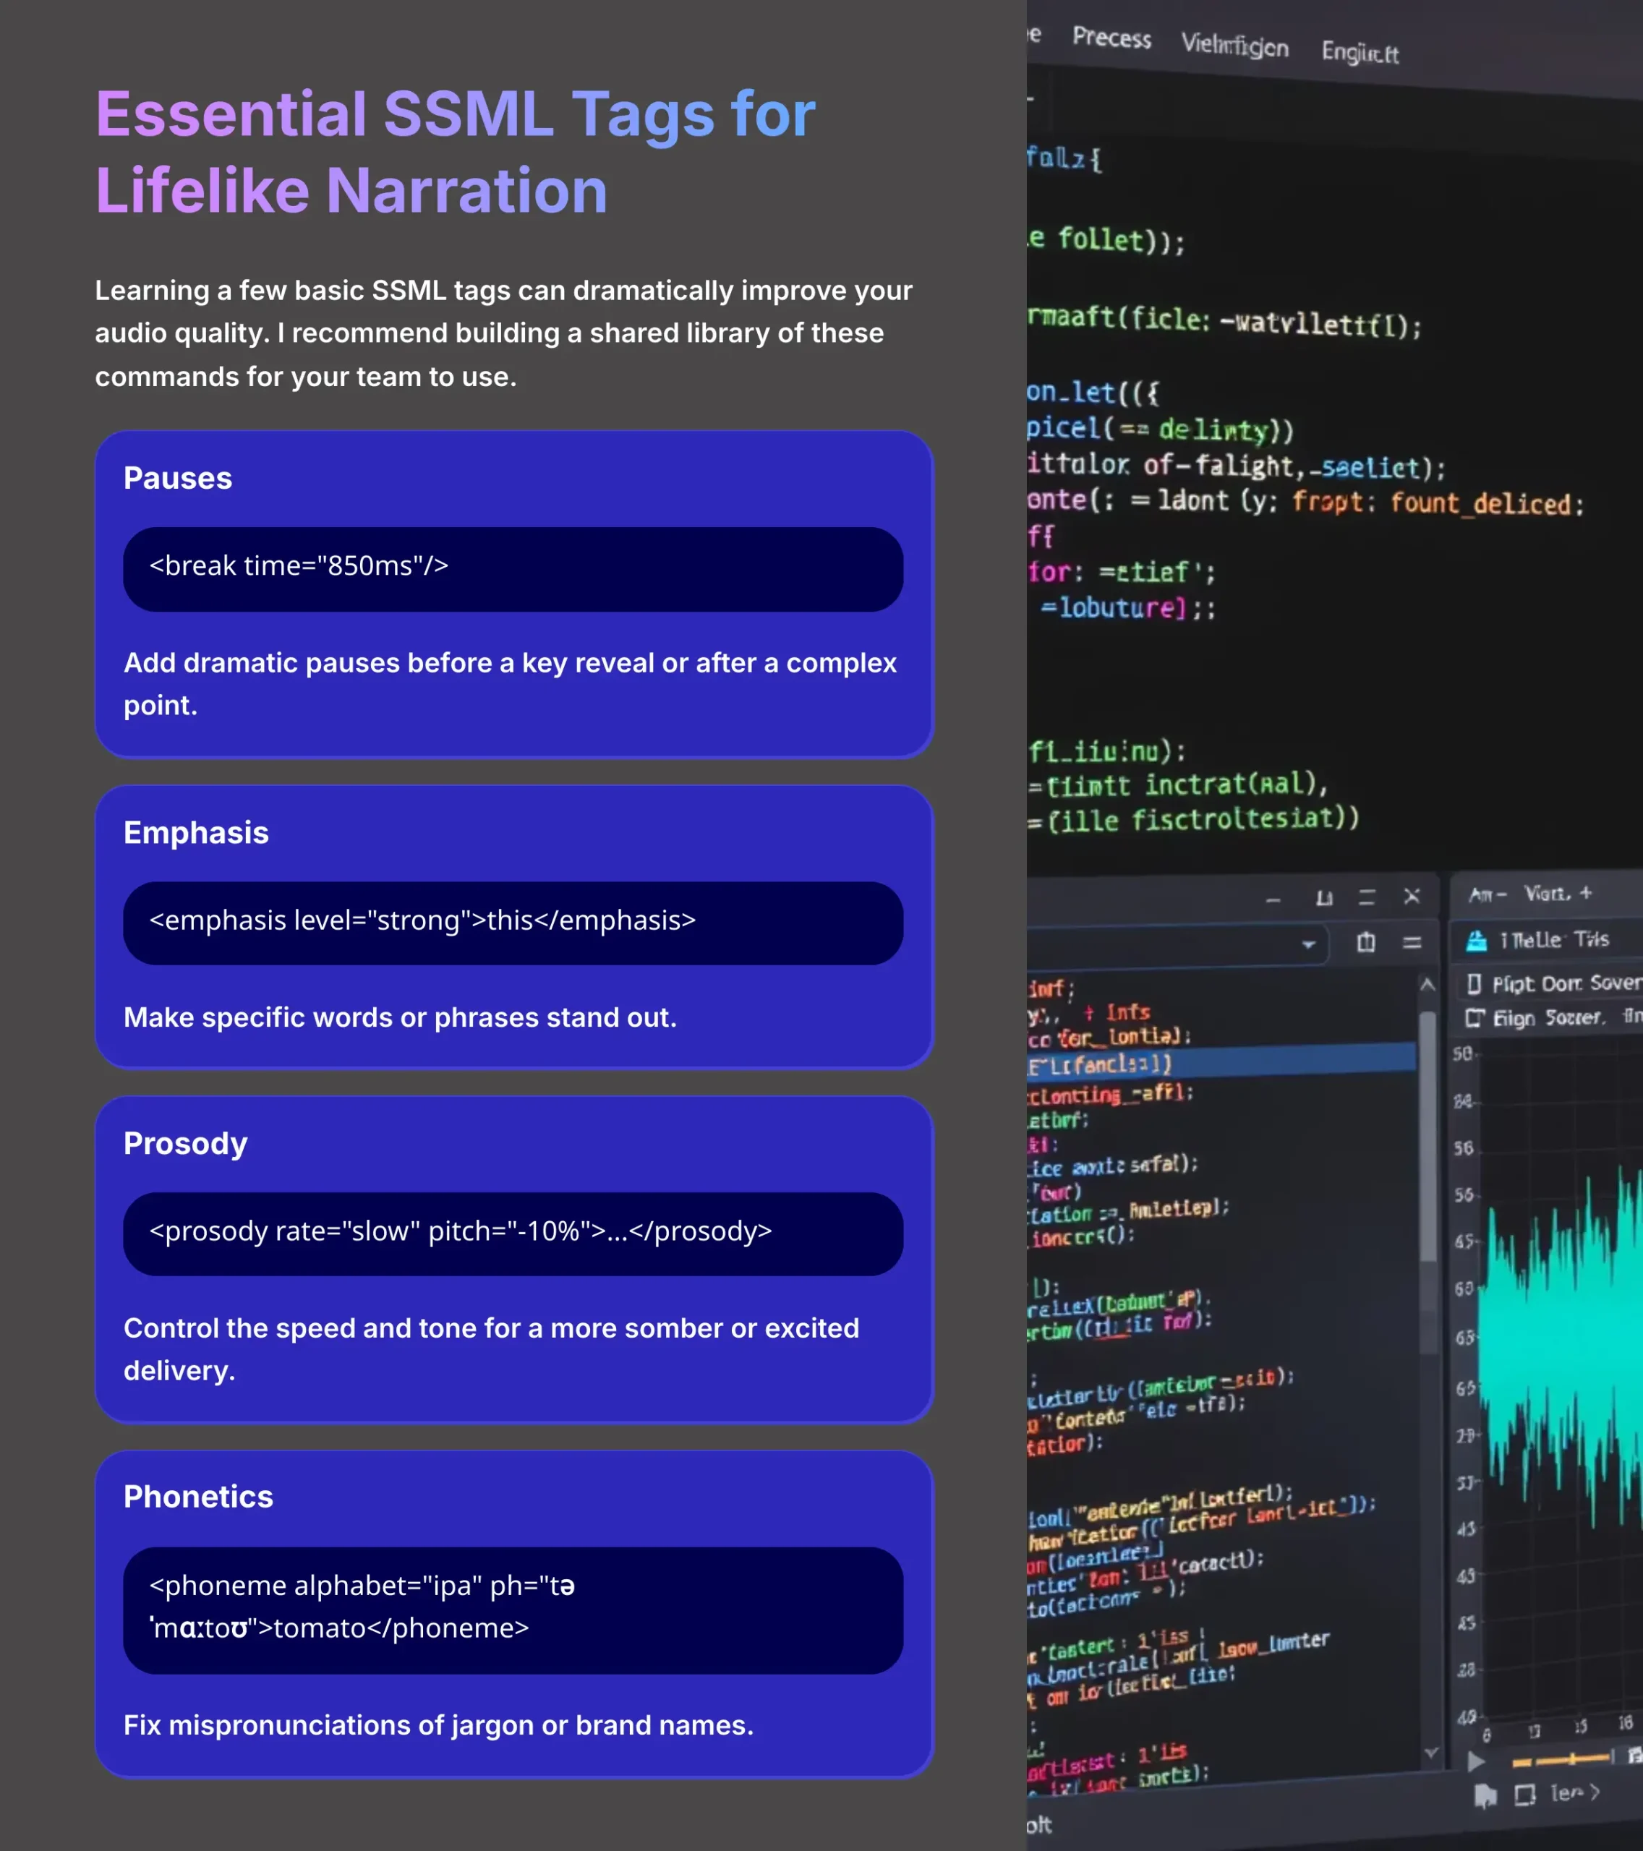Select the highlighted blue code line
Screen dimensions: 1643x1851
pyautogui.click(x=1220, y=1063)
